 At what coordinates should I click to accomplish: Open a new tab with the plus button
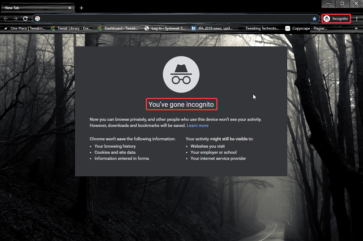81,8
